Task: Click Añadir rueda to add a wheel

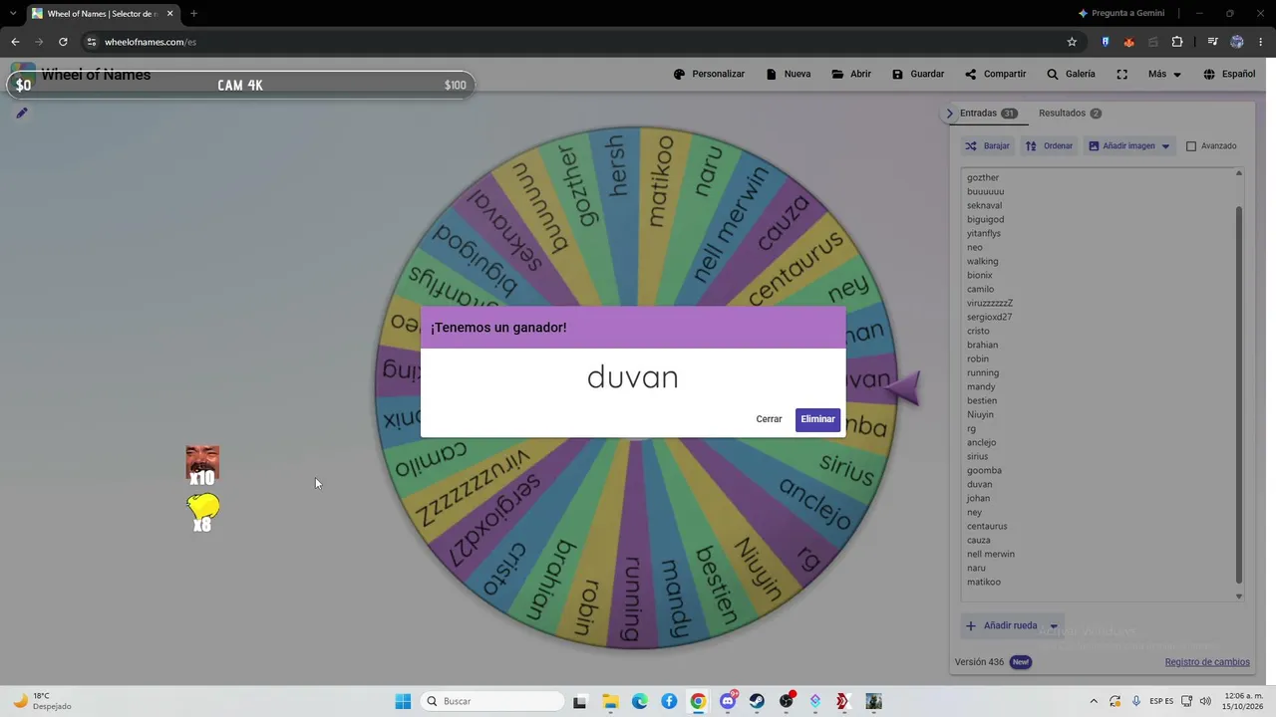Action: 1001,625
